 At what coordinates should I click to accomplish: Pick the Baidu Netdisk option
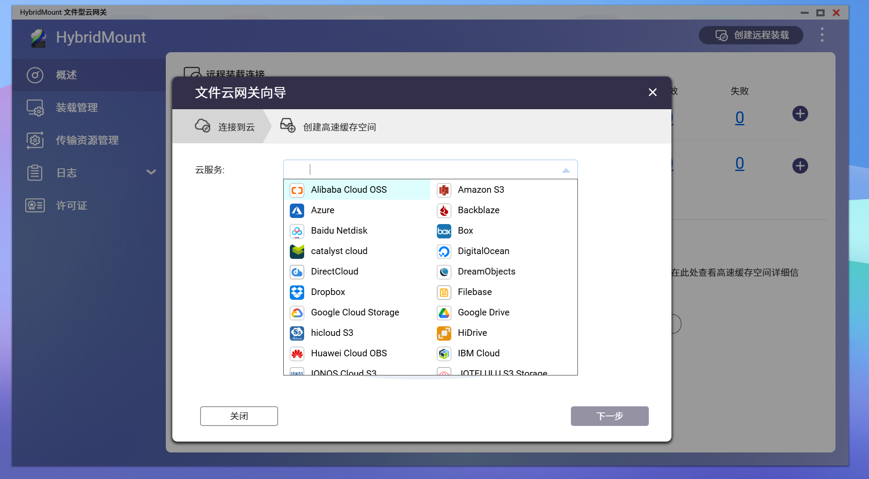pyautogui.click(x=339, y=231)
